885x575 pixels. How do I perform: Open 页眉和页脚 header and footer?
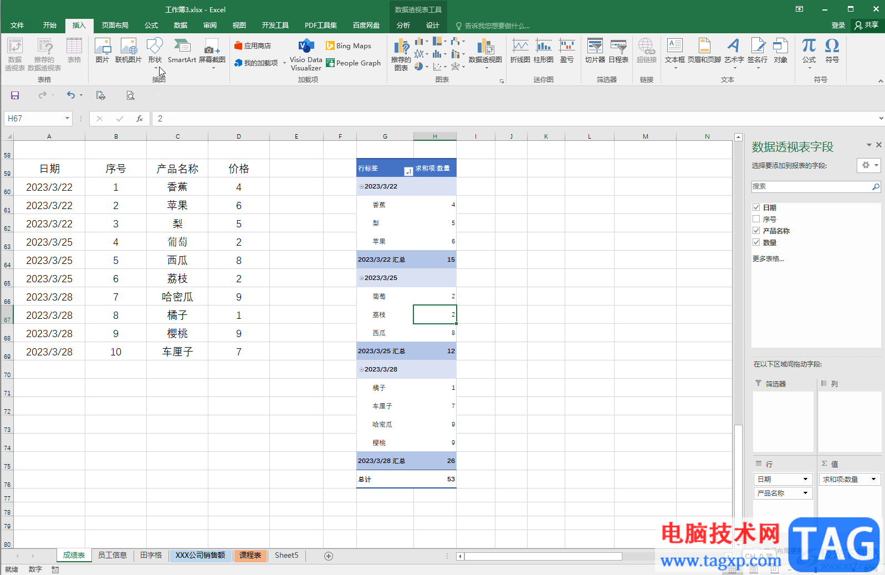click(x=704, y=50)
